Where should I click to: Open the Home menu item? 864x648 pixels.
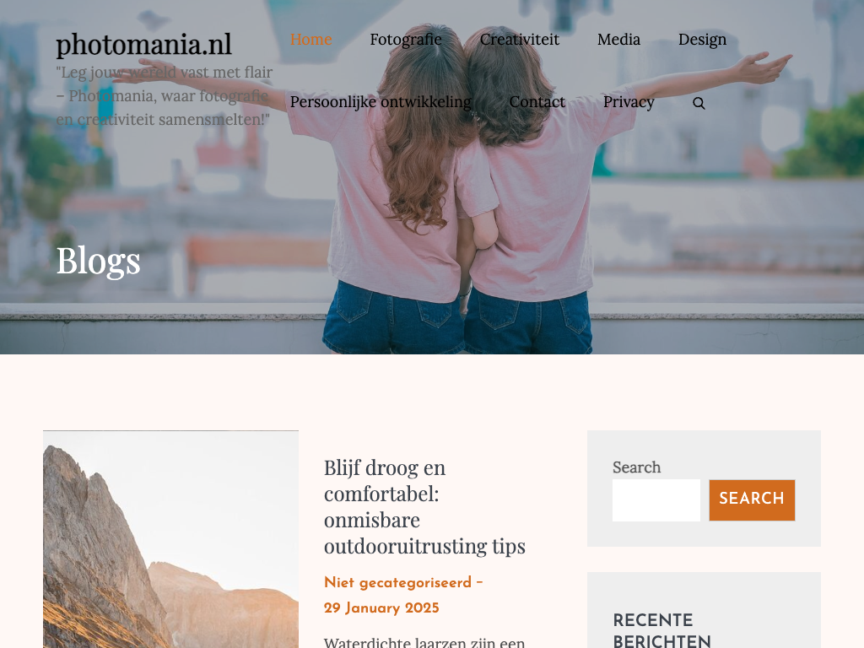[310, 40]
